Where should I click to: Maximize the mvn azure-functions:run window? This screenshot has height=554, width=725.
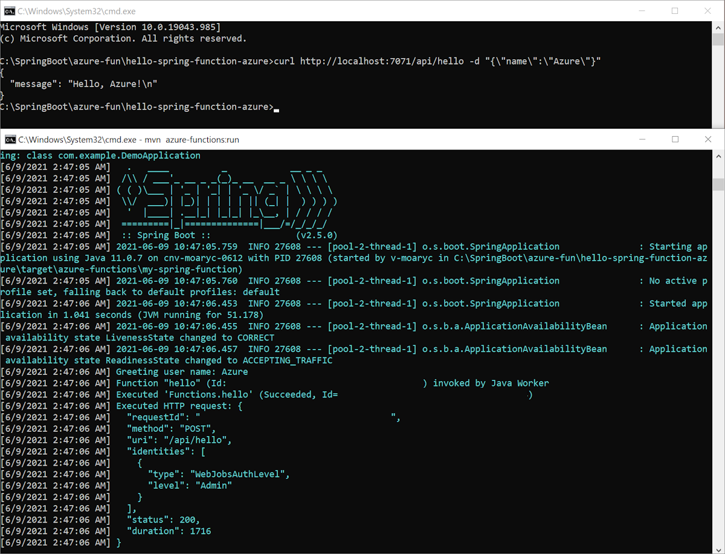coord(675,139)
